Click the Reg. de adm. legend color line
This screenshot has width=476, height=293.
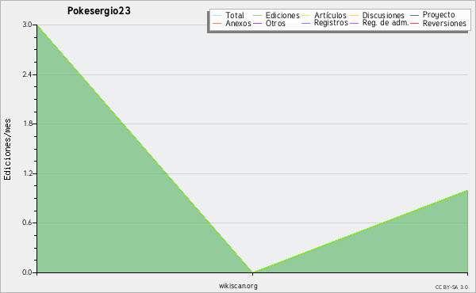[x=355, y=23]
